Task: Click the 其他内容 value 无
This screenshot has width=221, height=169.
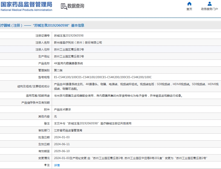Action: point(55,116)
